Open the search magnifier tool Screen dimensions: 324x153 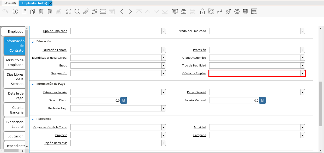tap(77, 11)
